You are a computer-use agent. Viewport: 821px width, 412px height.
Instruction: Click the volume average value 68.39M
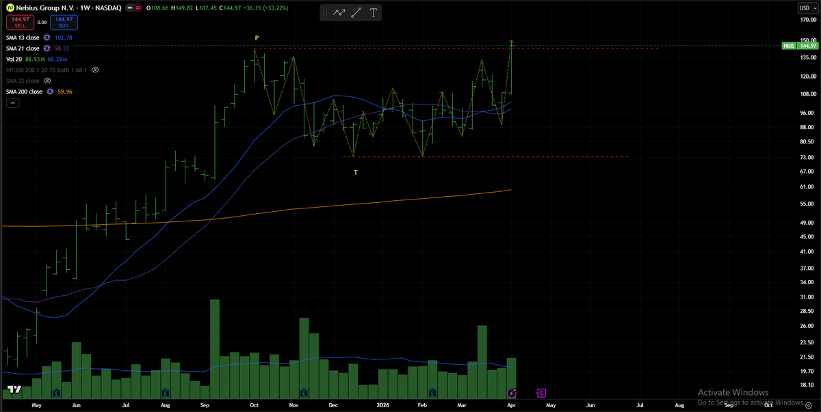pyautogui.click(x=57, y=59)
